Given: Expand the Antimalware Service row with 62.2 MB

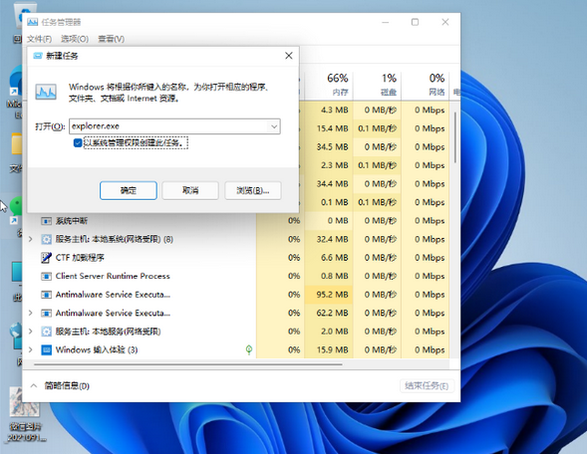Looking at the screenshot, I should (31, 313).
